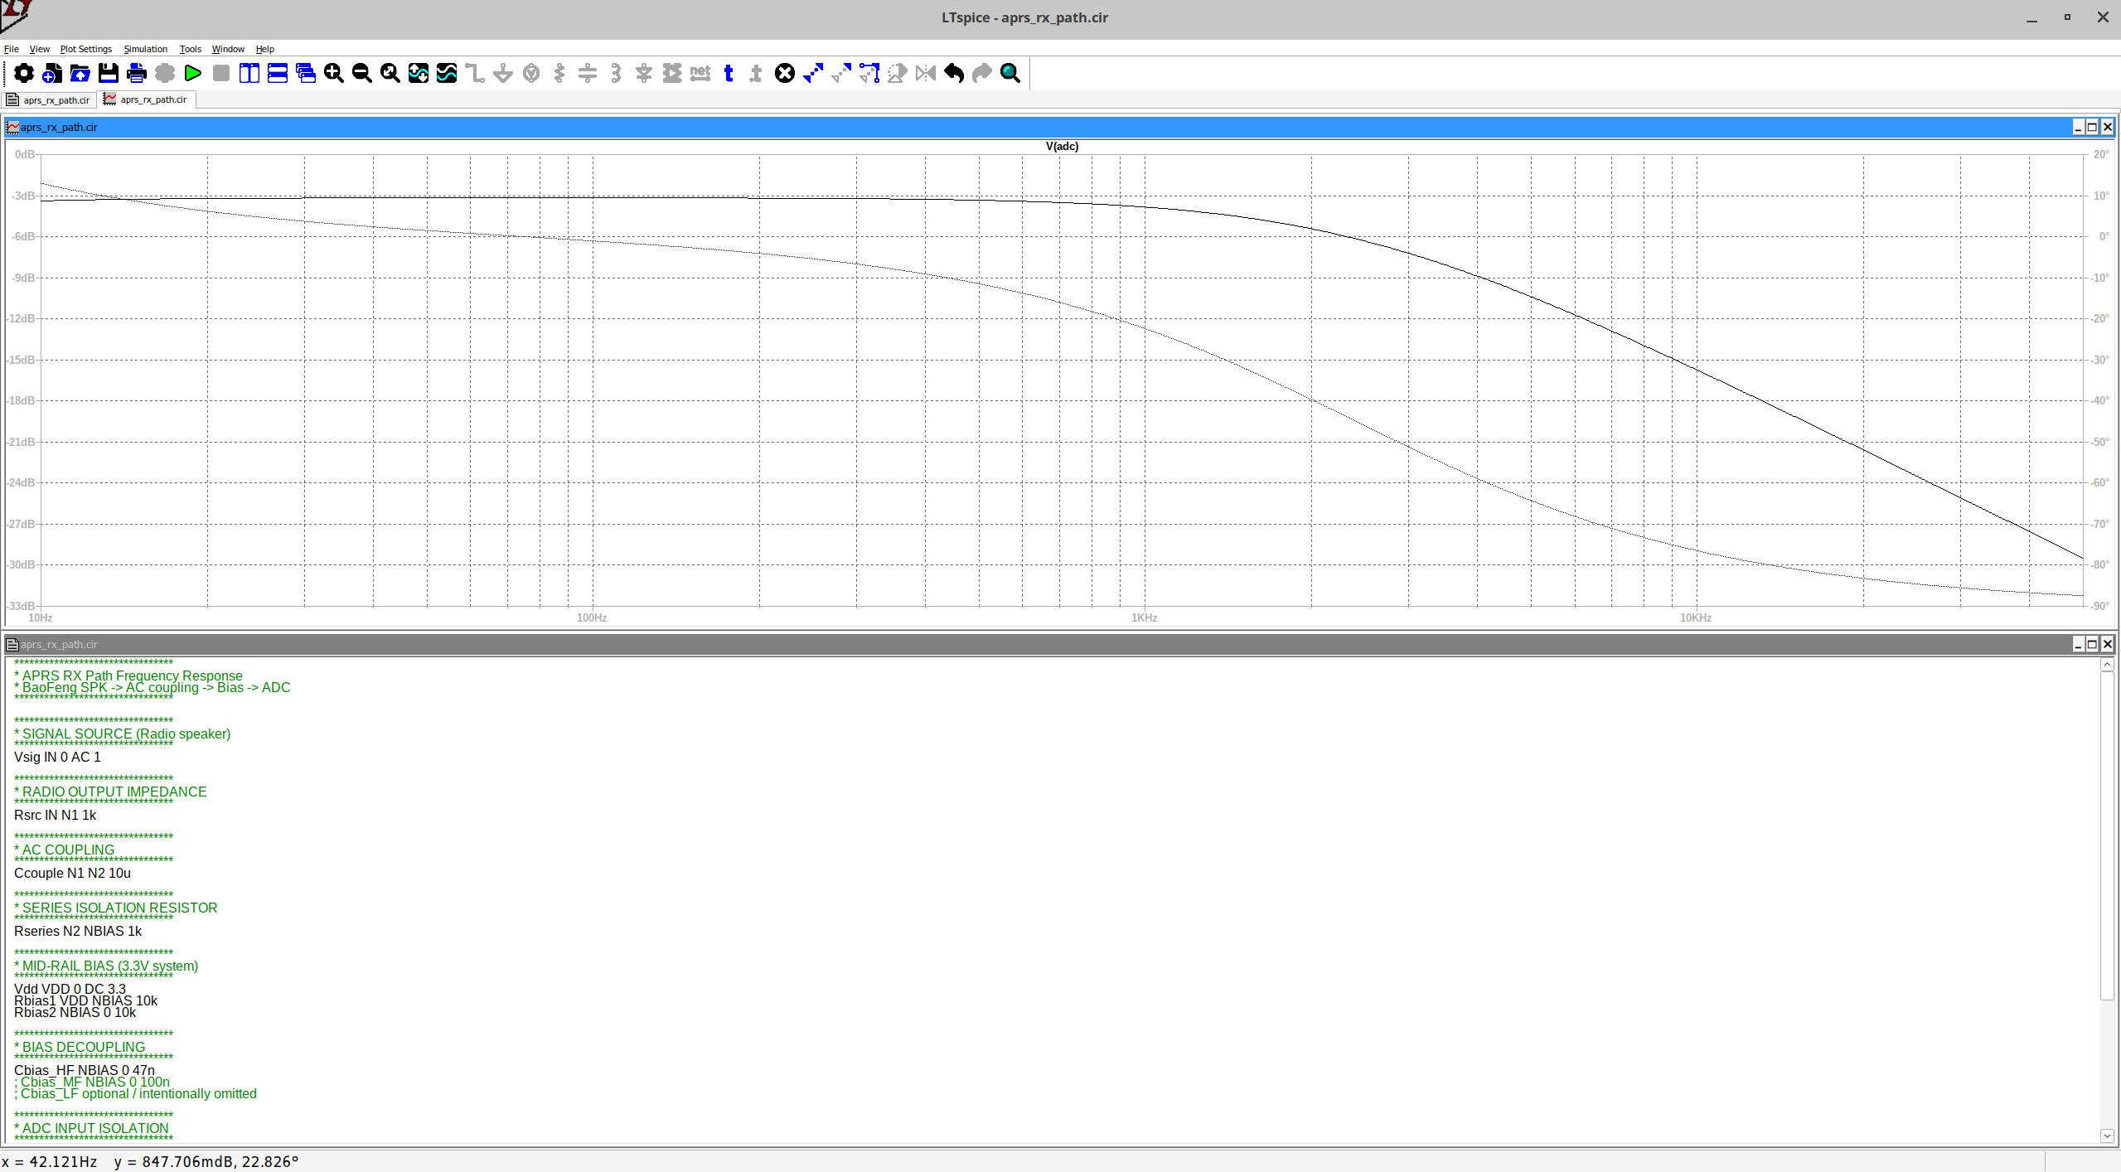Open the Simulation menu
The image size is (2121, 1172).
[x=145, y=49]
